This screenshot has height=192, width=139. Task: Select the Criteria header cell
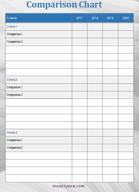click(39, 18)
